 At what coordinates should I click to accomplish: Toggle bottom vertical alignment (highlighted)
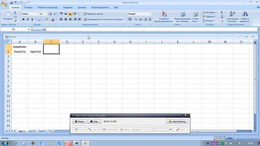[x=70, y=14]
